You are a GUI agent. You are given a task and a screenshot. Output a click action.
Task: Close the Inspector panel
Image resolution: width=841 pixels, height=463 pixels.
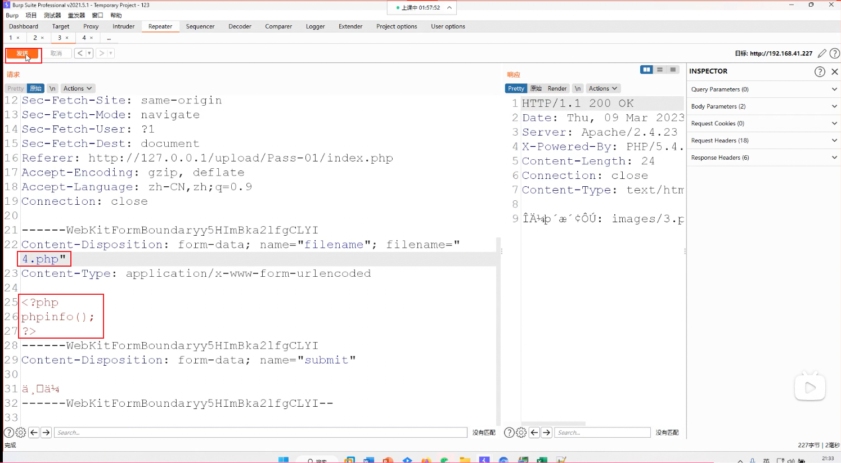[x=835, y=71]
